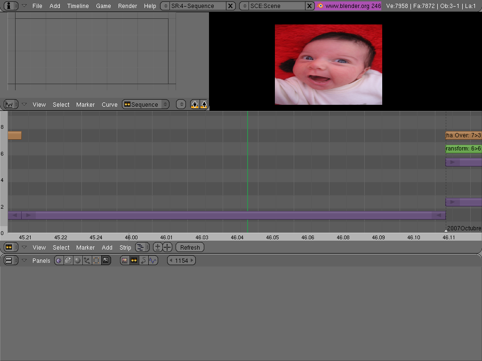Screen dimensions: 482x361
Task: Increase the current frame 1154 with right arrow
Action: (192, 260)
